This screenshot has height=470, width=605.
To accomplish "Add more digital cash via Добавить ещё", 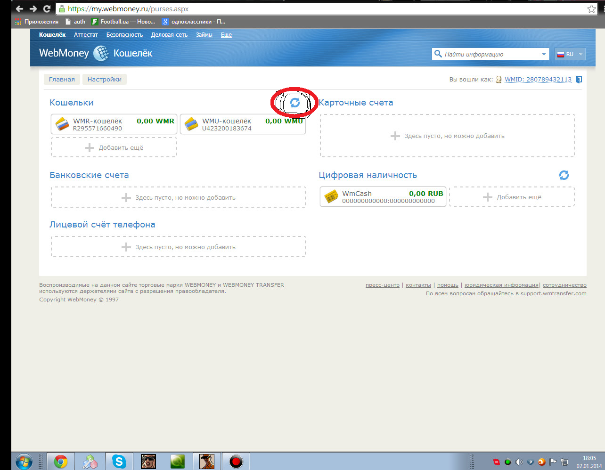I will click(512, 197).
